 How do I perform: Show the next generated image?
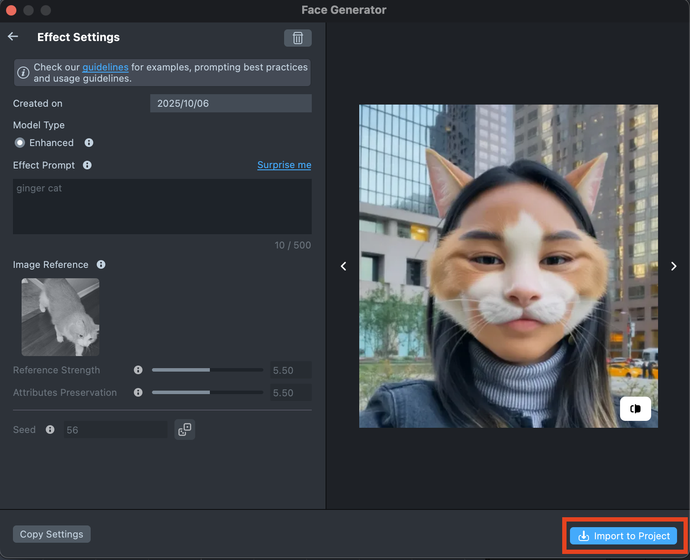pyautogui.click(x=674, y=266)
